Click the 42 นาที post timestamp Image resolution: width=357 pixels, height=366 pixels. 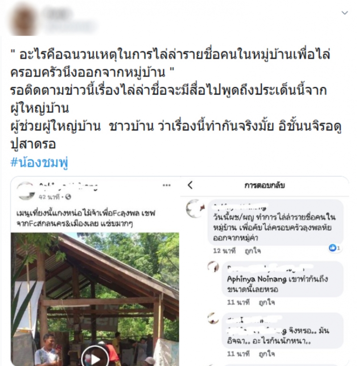click(49, 197)
